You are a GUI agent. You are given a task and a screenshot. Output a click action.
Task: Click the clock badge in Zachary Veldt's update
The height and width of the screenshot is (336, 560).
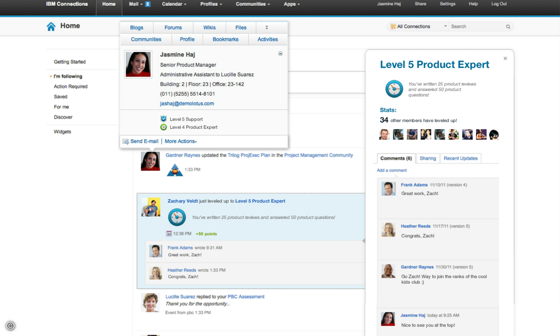click(x=177, y=217)
